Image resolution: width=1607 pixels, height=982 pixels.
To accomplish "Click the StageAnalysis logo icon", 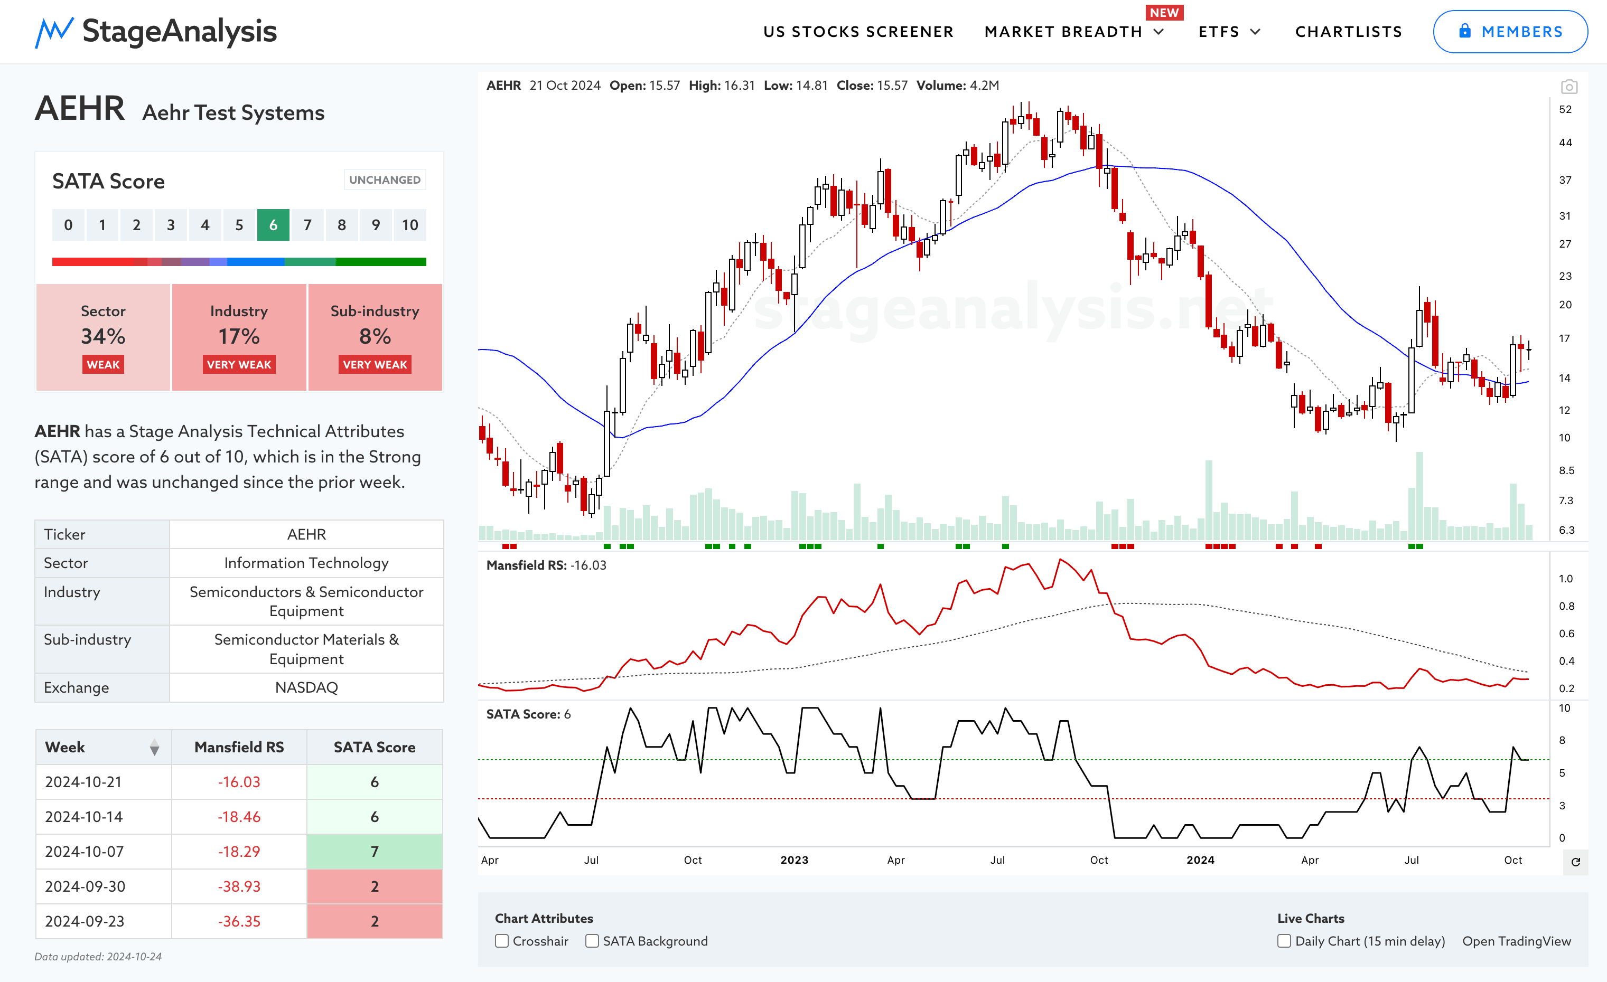I will tap(53, 33).
